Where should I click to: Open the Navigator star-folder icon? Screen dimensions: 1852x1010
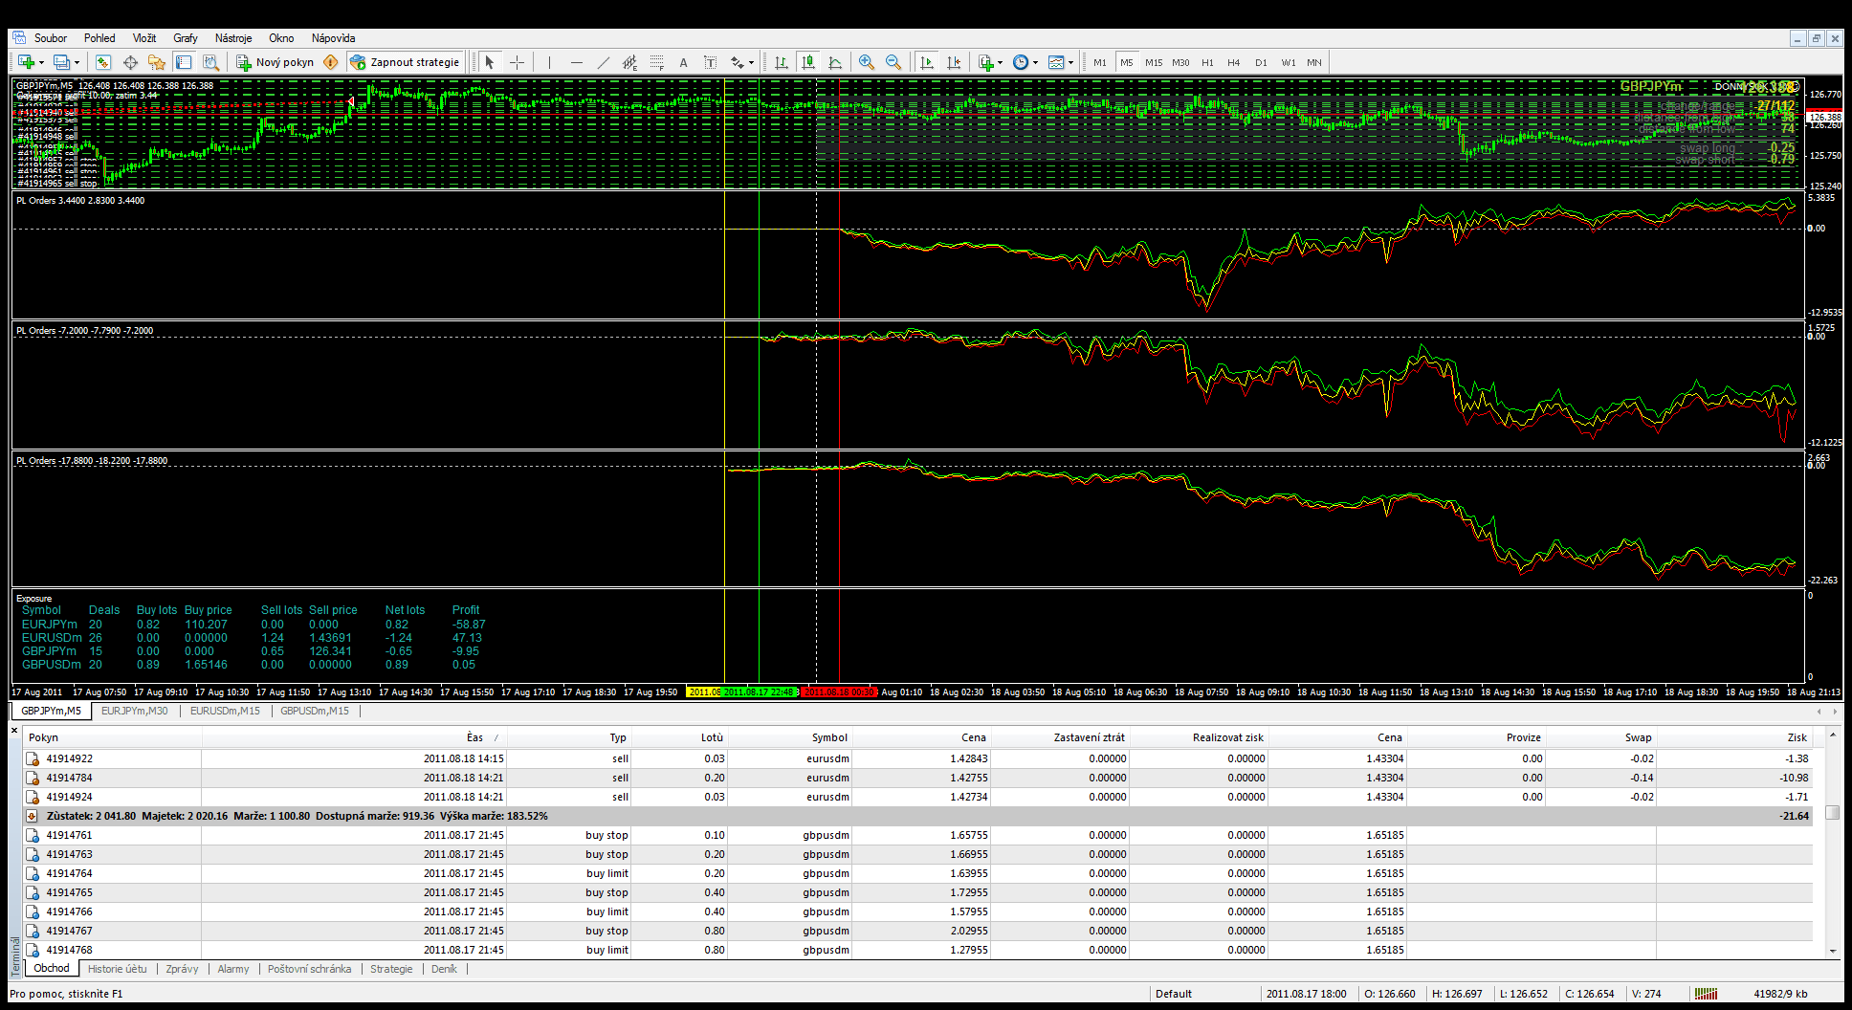pos(157,62)
